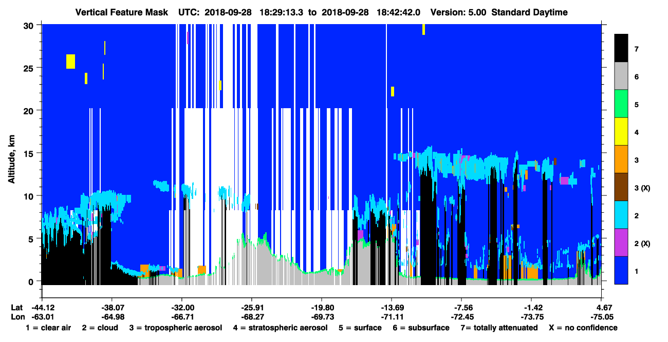Click the start time '18:29:13.3'
Screen dimensions: 668x342
coord(282,12)
